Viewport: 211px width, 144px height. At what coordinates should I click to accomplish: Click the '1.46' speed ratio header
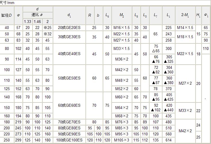tap(37, 22)
